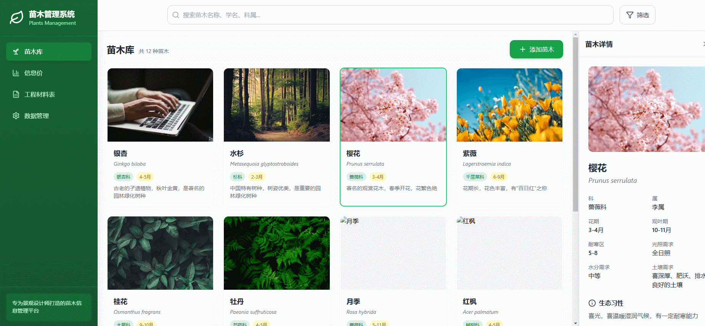Screen dimensions: 705x326
Task: Click the 苗木详情 panel heading
Action: point(599,44)
